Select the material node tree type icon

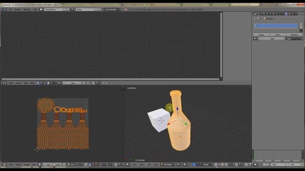click(x=38, y=83)
